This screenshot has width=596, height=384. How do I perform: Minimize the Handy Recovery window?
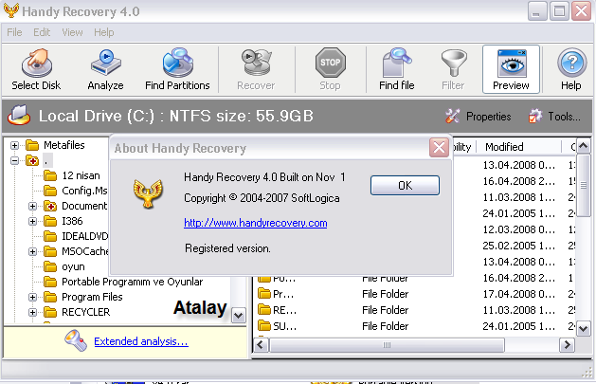click(537, 11)
